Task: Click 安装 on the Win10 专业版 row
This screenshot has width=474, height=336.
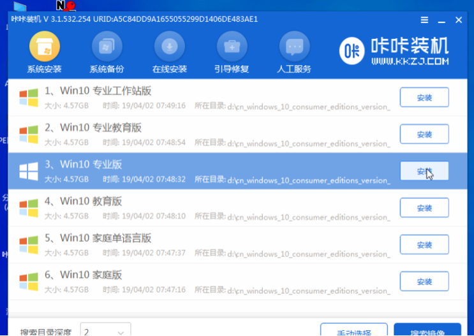Action: tap(424, 172)
